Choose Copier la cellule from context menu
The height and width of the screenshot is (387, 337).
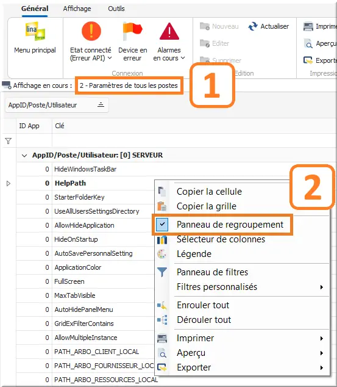click(209, 192)
